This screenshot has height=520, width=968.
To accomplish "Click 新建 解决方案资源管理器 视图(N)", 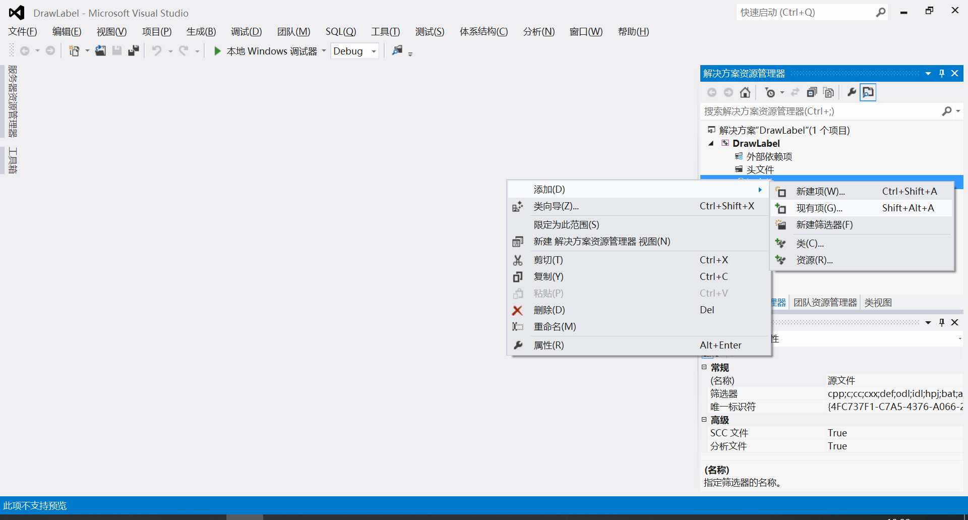I will (x=639, y=242).
